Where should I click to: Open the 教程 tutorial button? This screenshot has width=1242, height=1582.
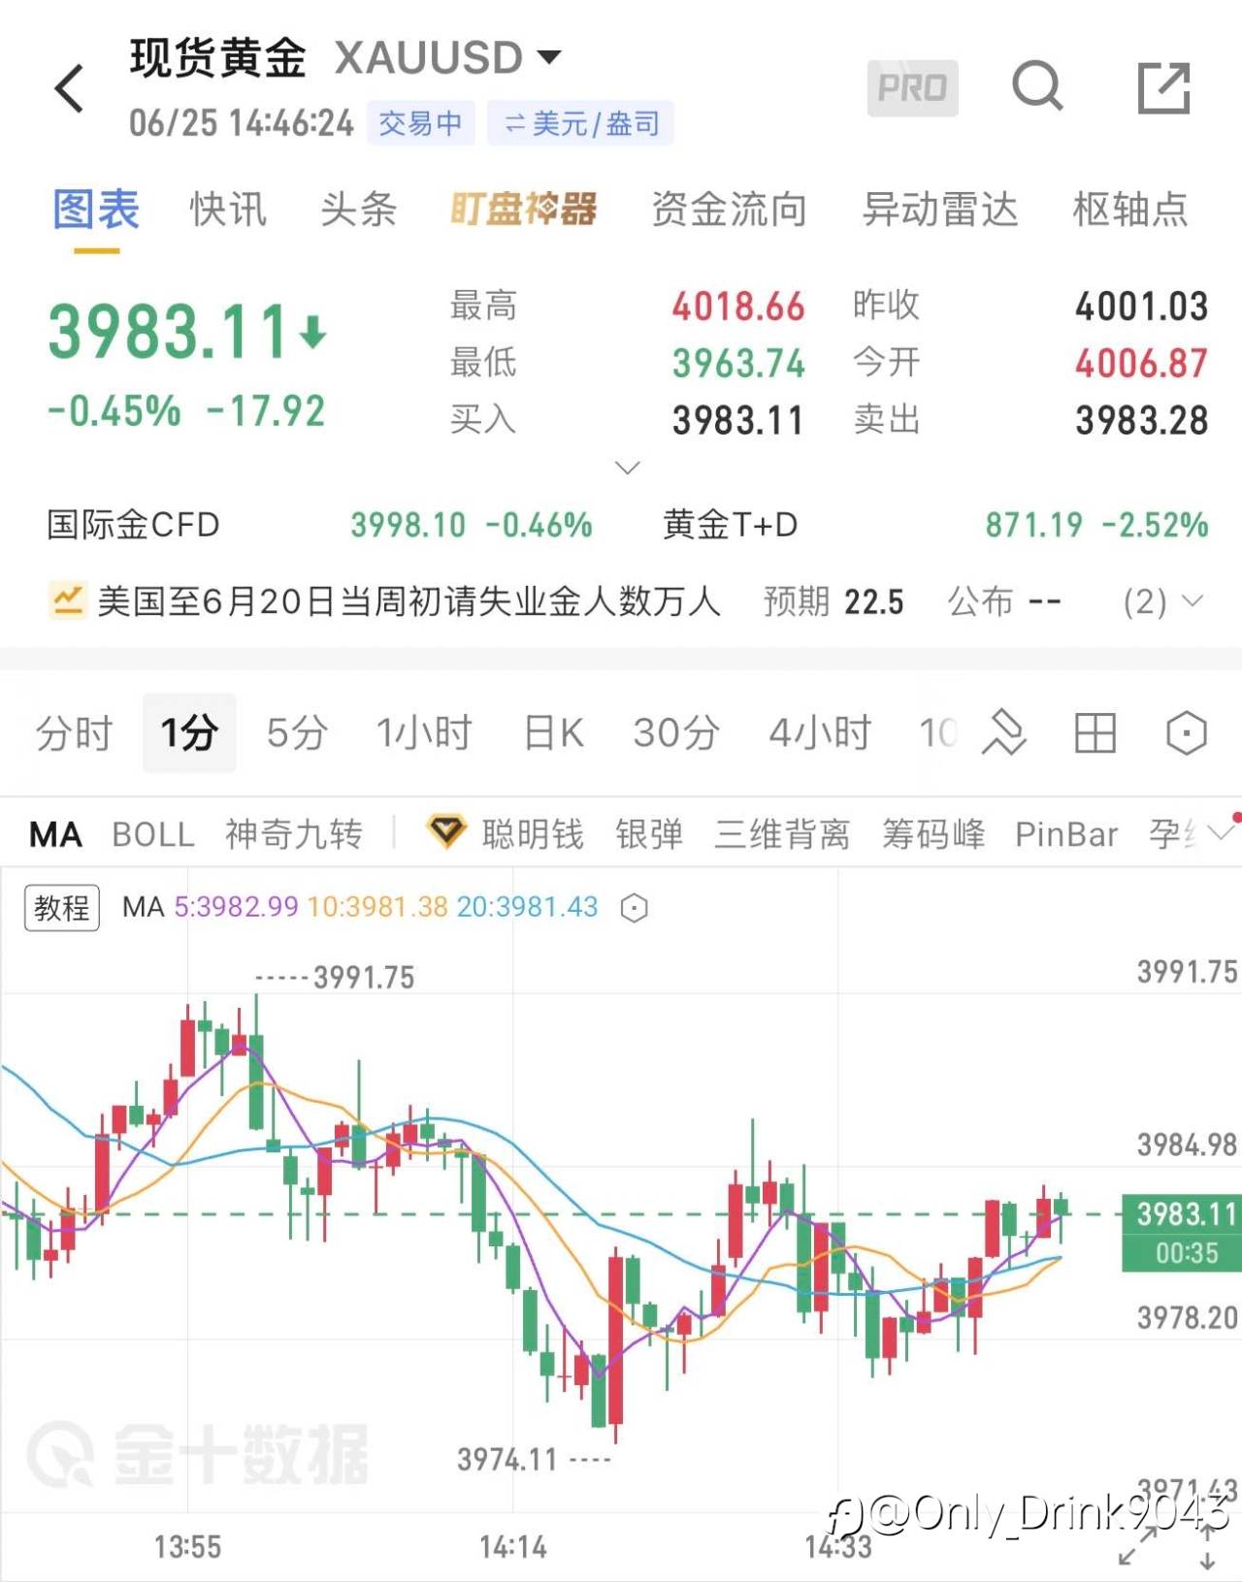(x=62, y=908)
